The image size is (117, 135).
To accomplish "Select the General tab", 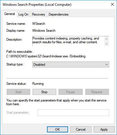I will [10, 14].
